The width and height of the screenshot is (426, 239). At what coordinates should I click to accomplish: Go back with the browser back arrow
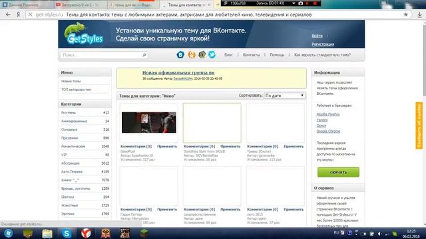8,15
